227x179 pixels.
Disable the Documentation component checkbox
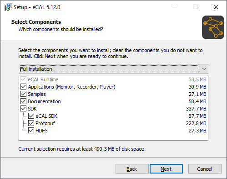tap(23, 101)
